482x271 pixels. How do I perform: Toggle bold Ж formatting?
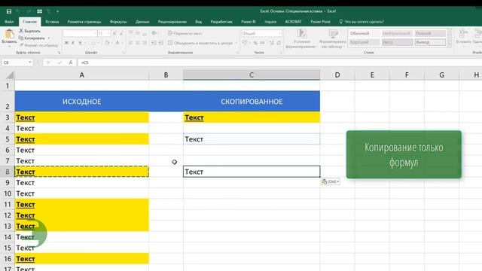66,43
